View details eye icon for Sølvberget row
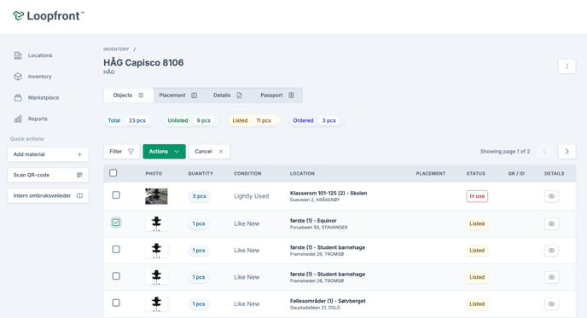Viewport: 587px width, 318px height. 551,304
